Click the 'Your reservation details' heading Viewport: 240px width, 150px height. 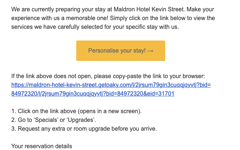(x=42, y=146)
